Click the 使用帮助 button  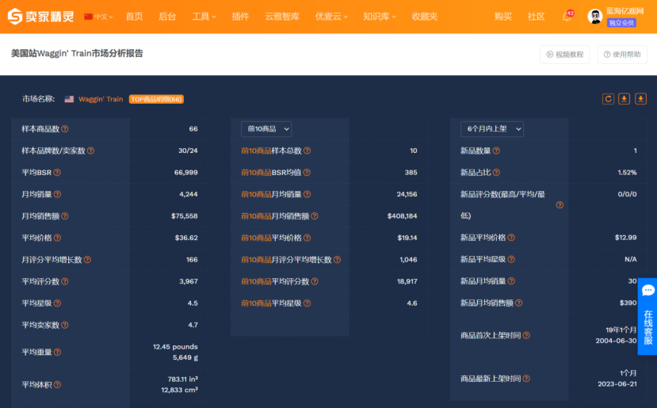[622, 55]
